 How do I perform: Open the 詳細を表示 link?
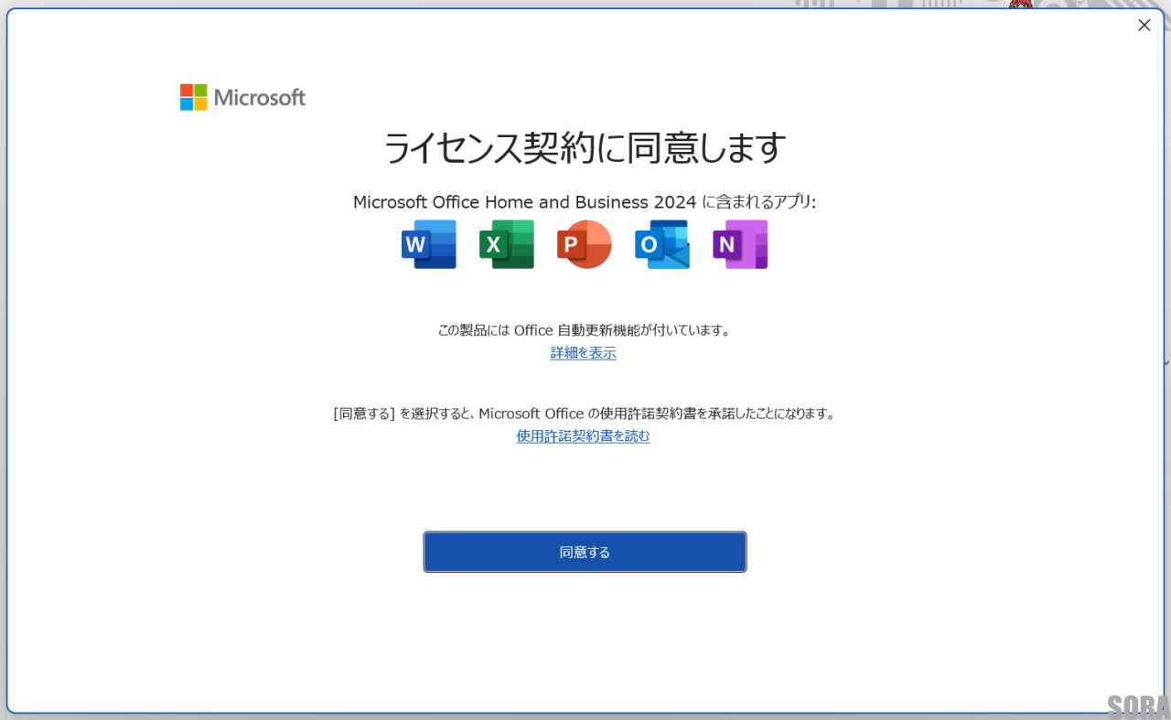(x=583, y=353)
